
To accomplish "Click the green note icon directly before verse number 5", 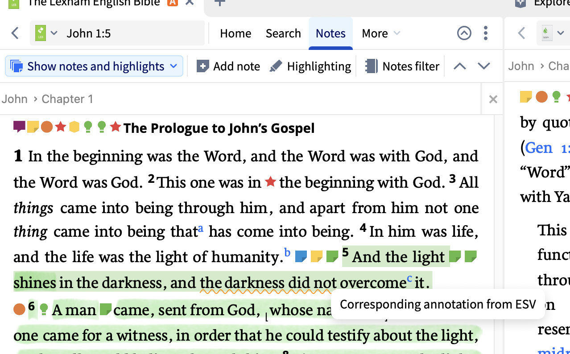I will [332, 256].
